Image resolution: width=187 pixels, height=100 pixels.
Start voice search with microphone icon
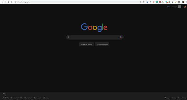[x=121, y=37]
